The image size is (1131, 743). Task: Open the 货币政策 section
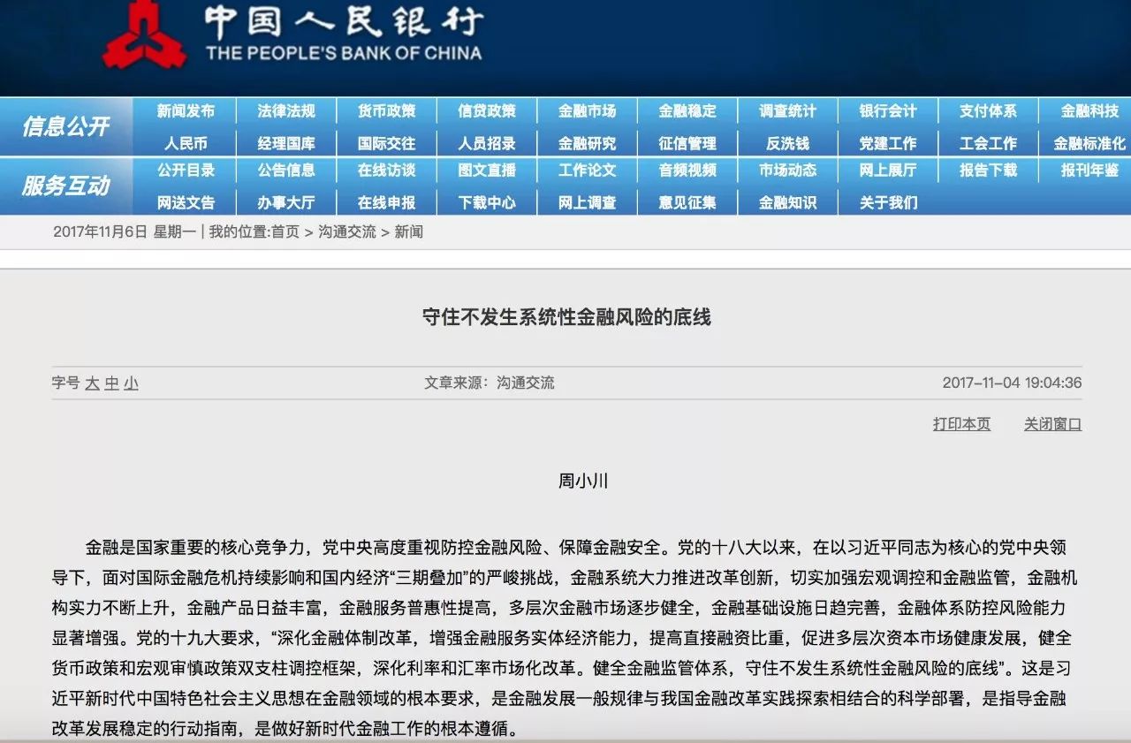(387, 111)
